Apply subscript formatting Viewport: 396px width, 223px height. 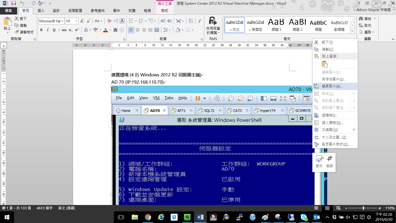point(71,30)
